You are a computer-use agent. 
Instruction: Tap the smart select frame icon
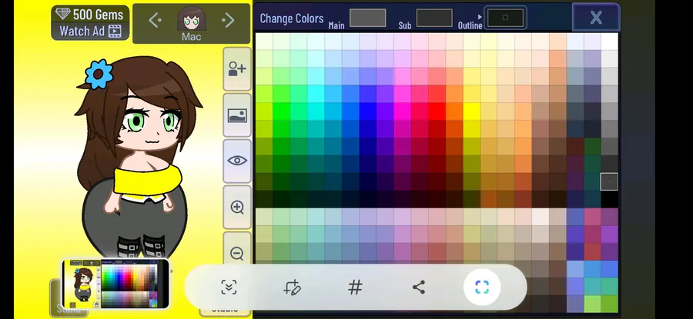click(x=482, y=287)
